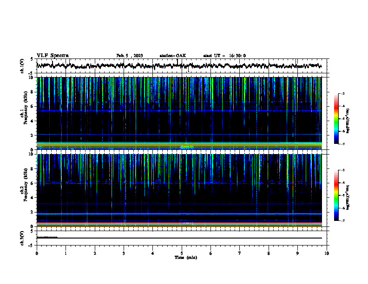Click the Time (min) axis label
Viewport: 368px width, 284px height.
186,258
